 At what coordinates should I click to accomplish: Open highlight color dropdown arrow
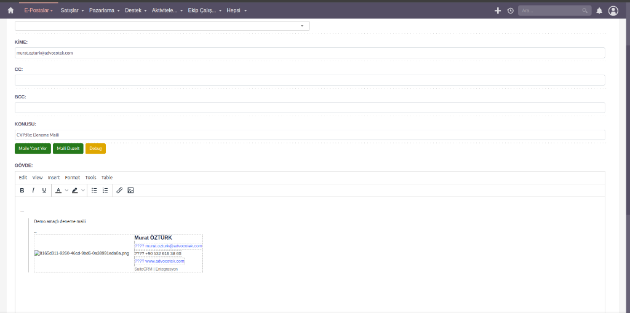click(83, 191)
